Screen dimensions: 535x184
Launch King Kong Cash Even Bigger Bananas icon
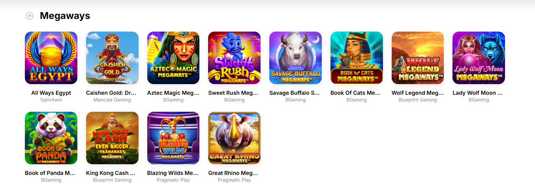[112, 138]
